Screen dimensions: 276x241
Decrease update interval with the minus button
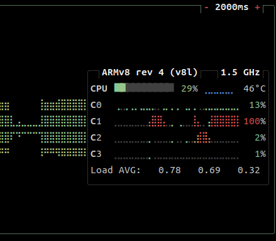click(207, 8)
